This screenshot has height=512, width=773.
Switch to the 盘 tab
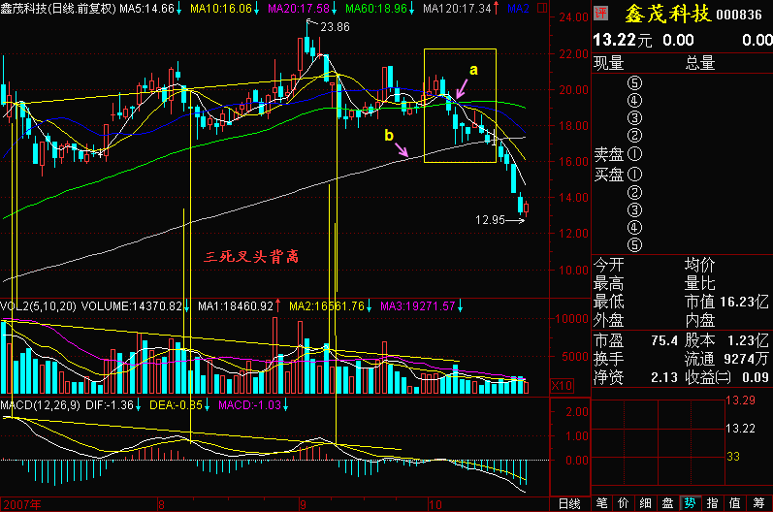pyautogui.click(x=667, y=503)
